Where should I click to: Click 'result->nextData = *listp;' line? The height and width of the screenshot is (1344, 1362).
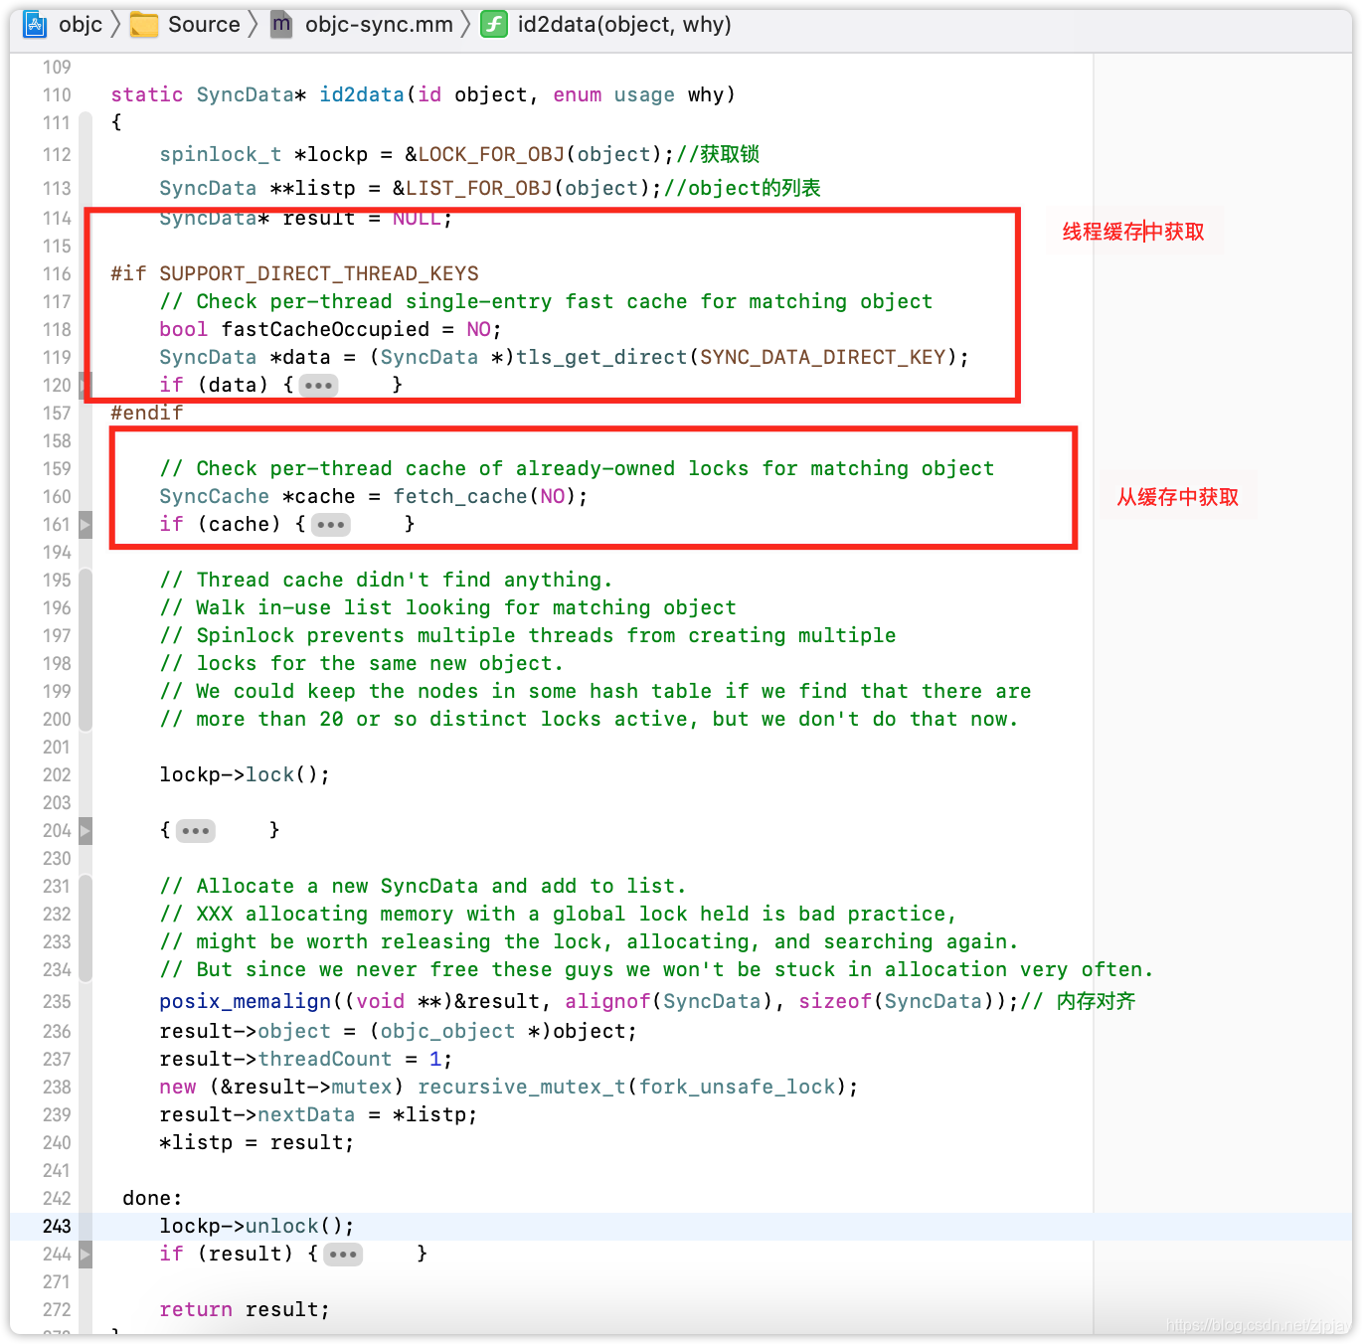[318, 1114]
